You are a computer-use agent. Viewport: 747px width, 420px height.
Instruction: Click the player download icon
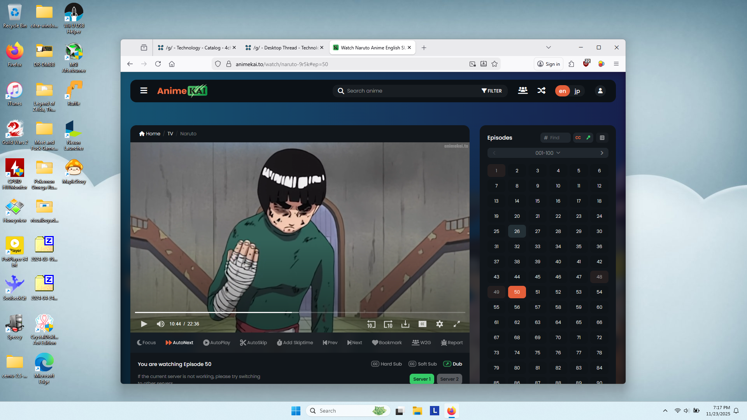pyautogui.click(x=405, y=324)
